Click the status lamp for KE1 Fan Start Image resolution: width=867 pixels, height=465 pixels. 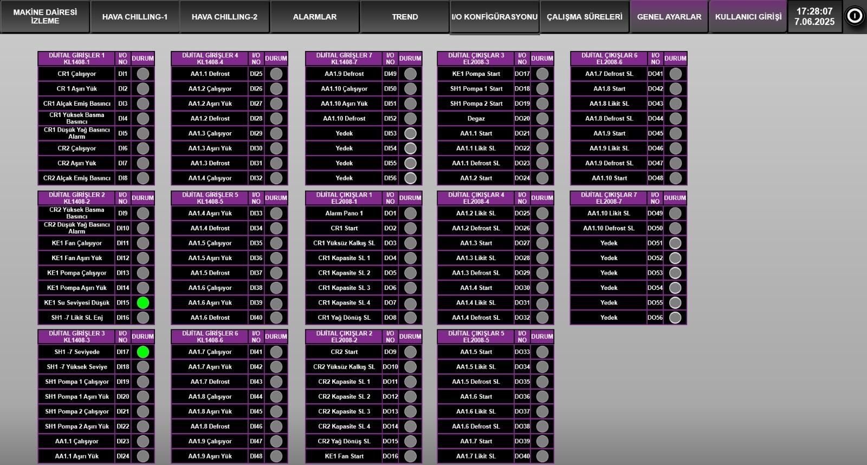410,456
